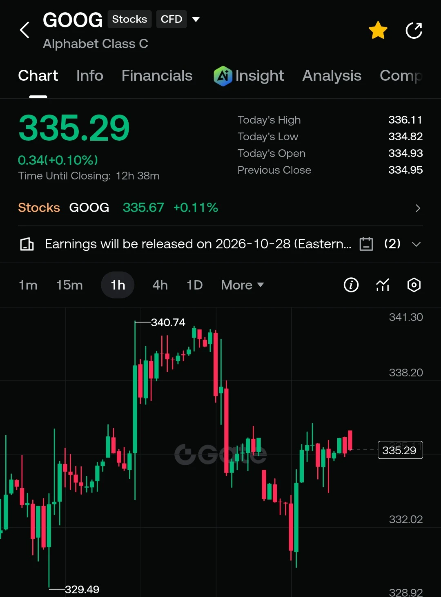Screen dimensions: 441x597
Task: Tap the chevron right on Stocks GOOG row
Action: [x=417, y=208]
